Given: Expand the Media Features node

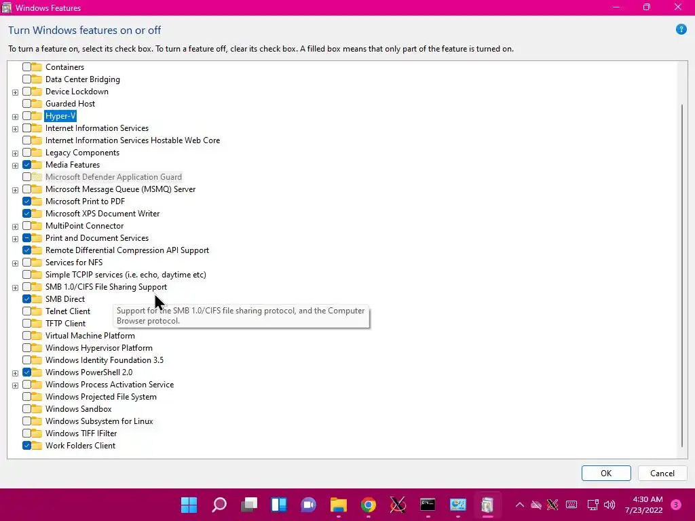Looking at the screenshot, I should tap(15, 166).
